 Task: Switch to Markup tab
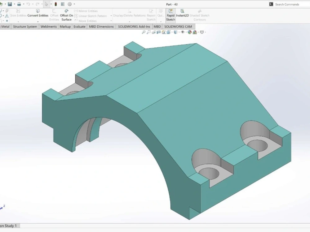pyautogui.click(x=65, y=27)
